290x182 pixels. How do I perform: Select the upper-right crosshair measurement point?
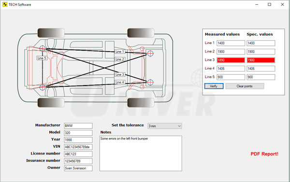click(150, 54)
